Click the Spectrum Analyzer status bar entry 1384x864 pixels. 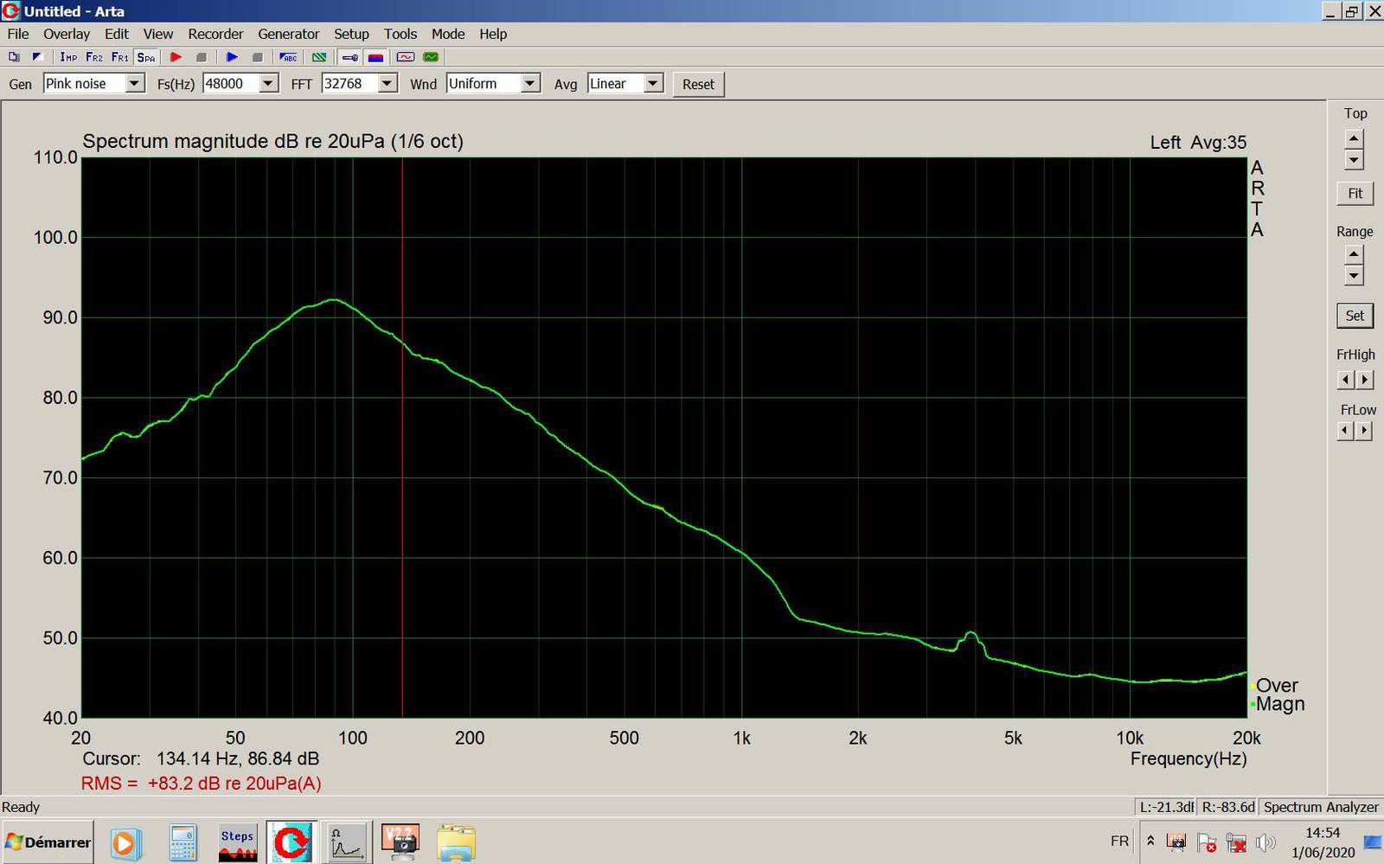[1321, 807]
